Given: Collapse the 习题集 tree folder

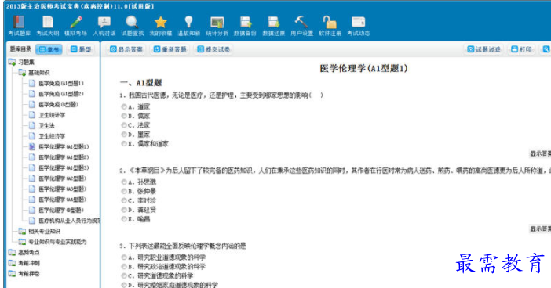Looking at the screenshot, I should pos(21,62).
